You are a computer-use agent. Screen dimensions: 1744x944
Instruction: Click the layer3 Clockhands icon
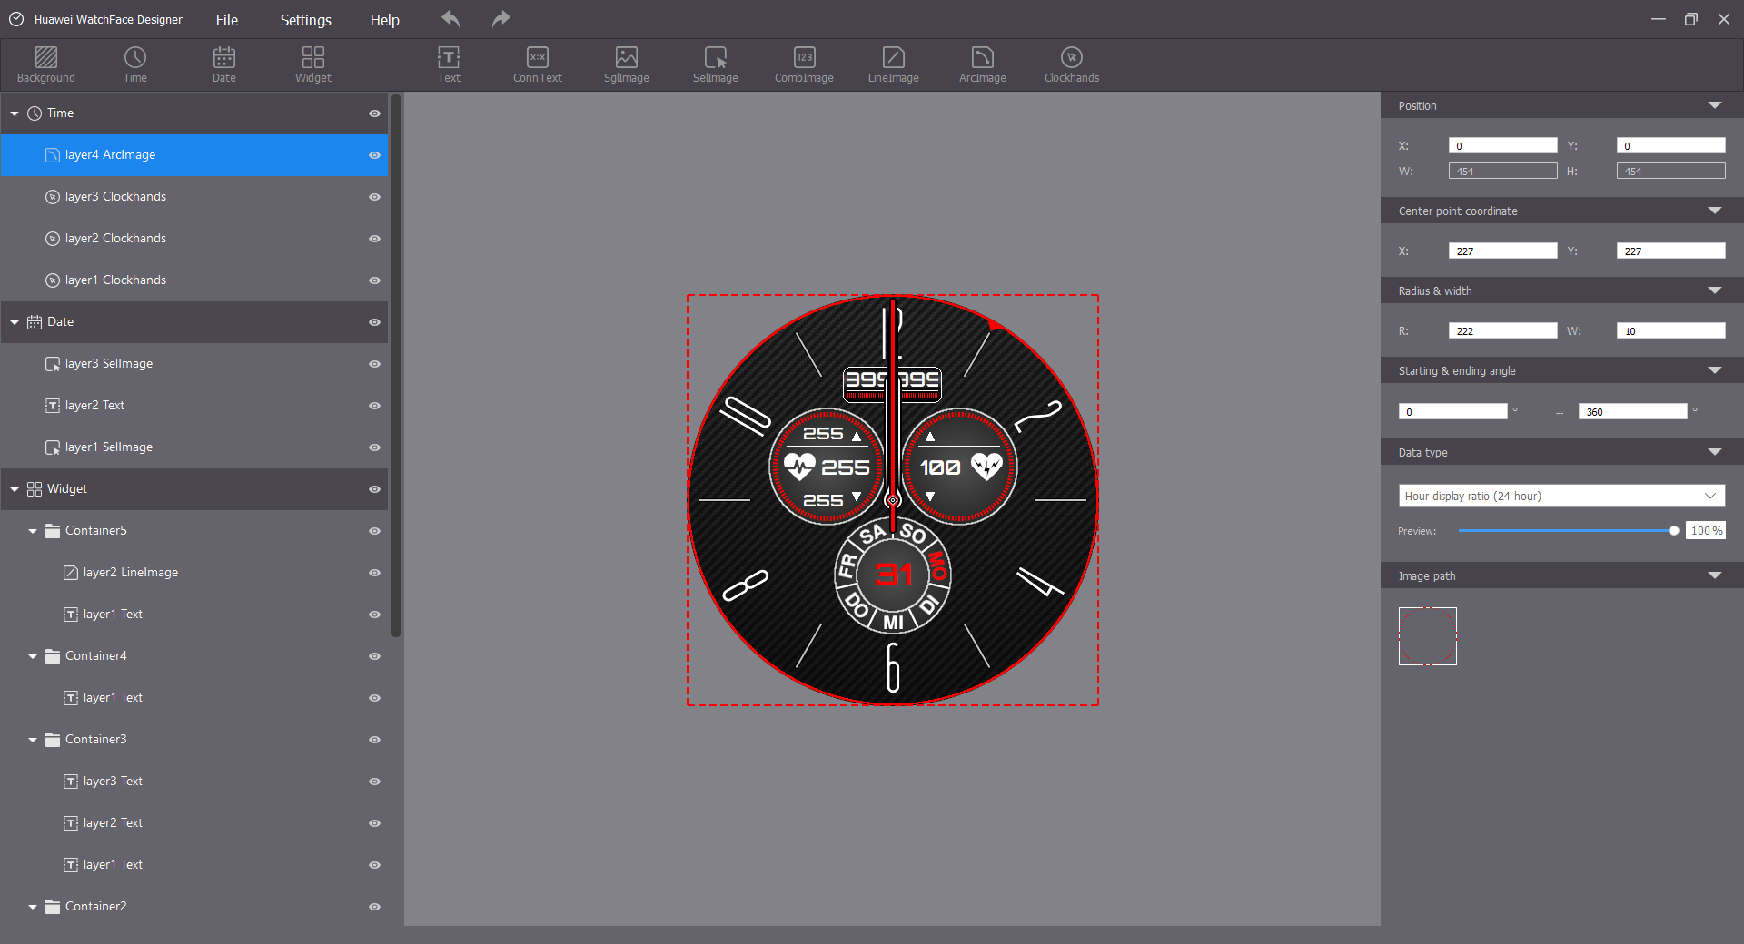(x=53, y=197)
